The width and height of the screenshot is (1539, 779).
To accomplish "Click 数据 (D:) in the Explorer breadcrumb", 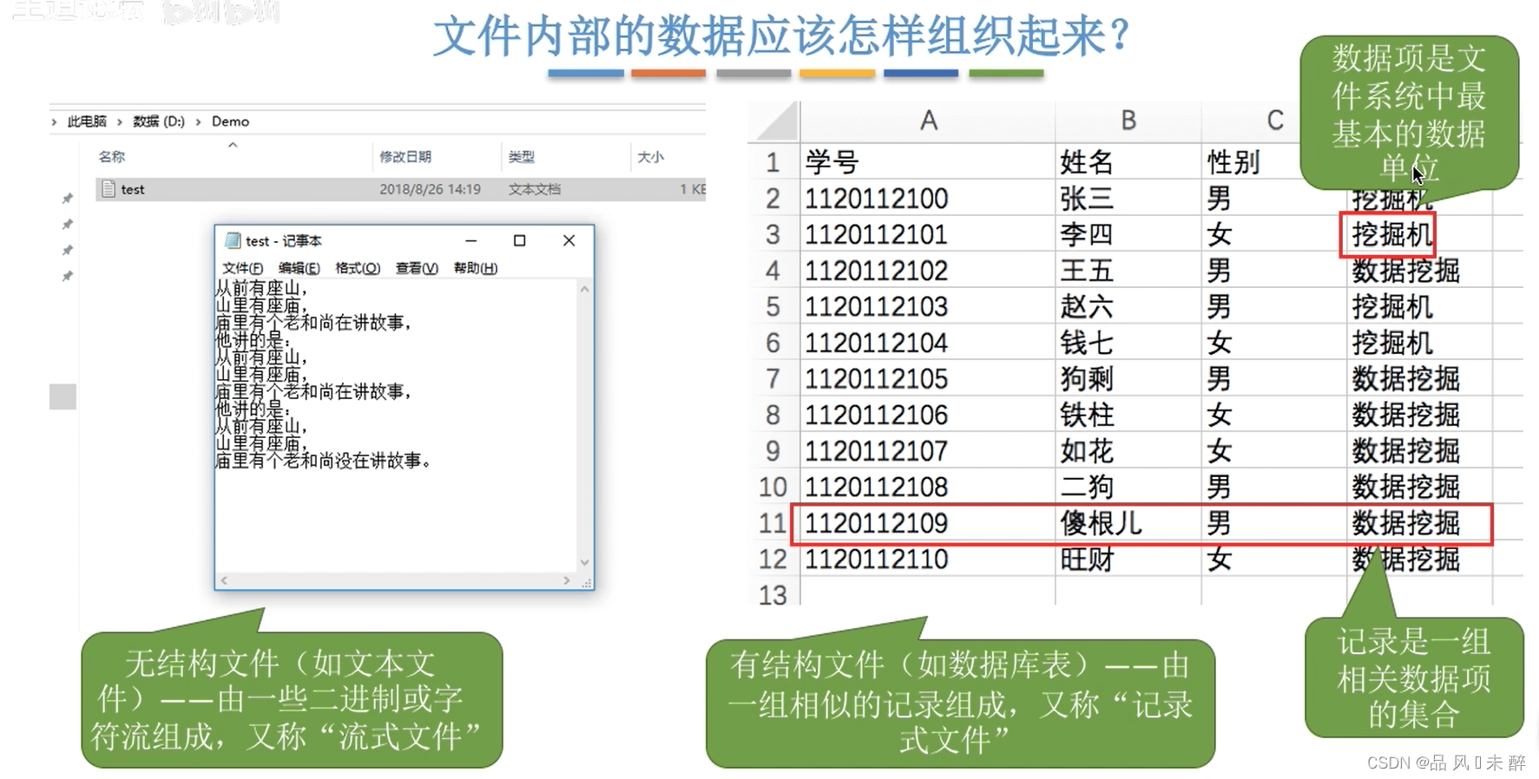I will click(x=159, y=121).
